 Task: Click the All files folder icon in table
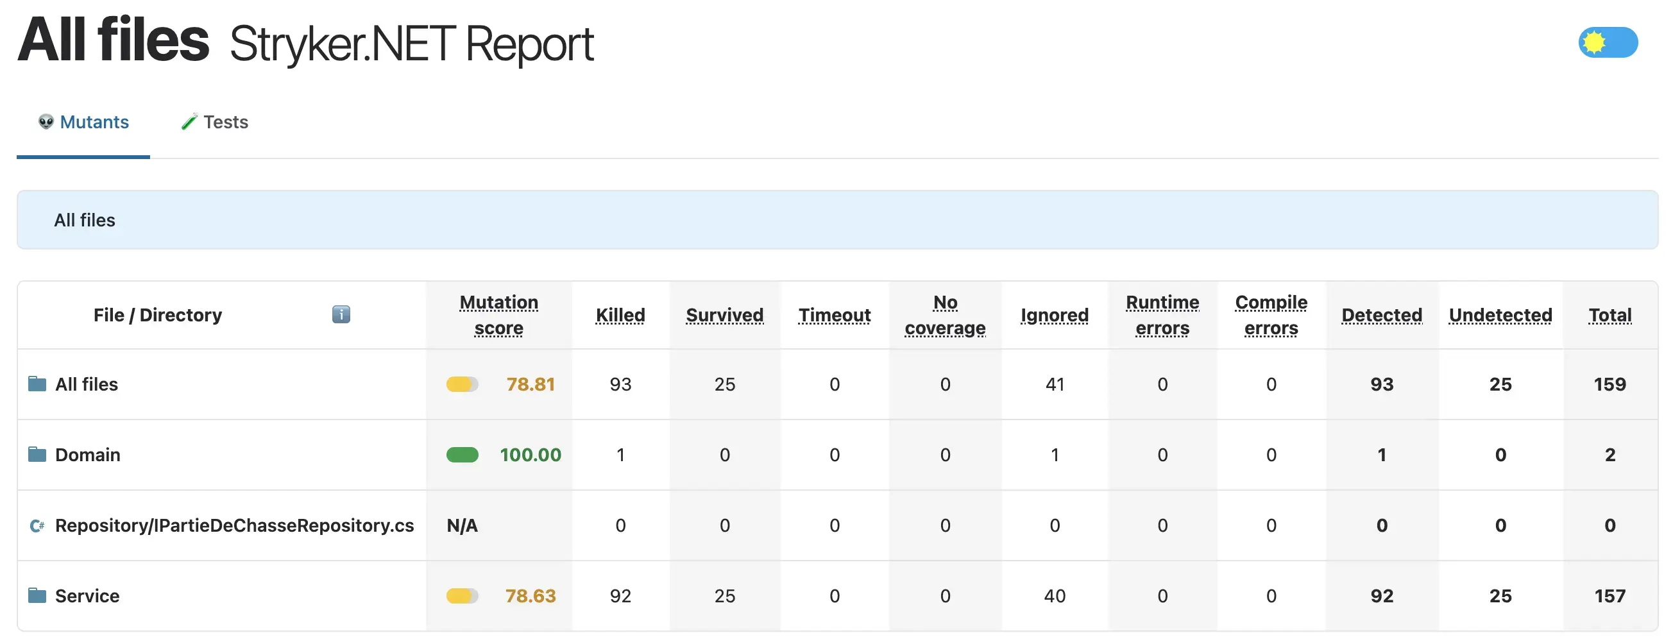point(37,384)
